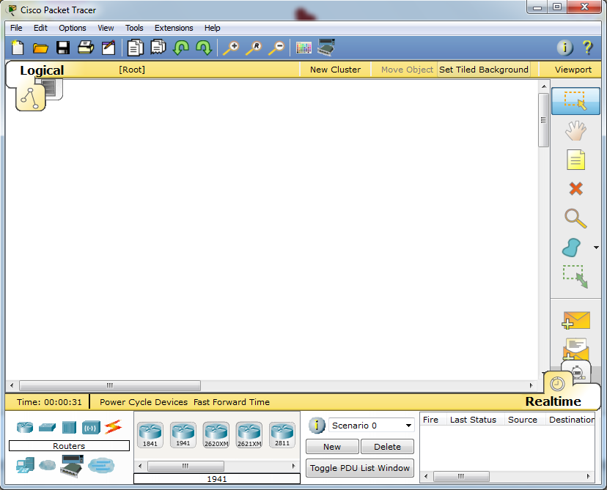This screenshot has width=607, height=490.
Task: Select the Inspect magnifier tool
Action: [x=575, y=218]
